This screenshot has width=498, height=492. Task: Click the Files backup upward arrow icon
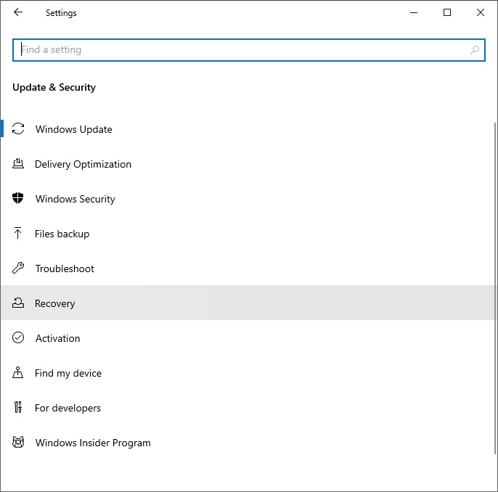[x=18, y=233]
